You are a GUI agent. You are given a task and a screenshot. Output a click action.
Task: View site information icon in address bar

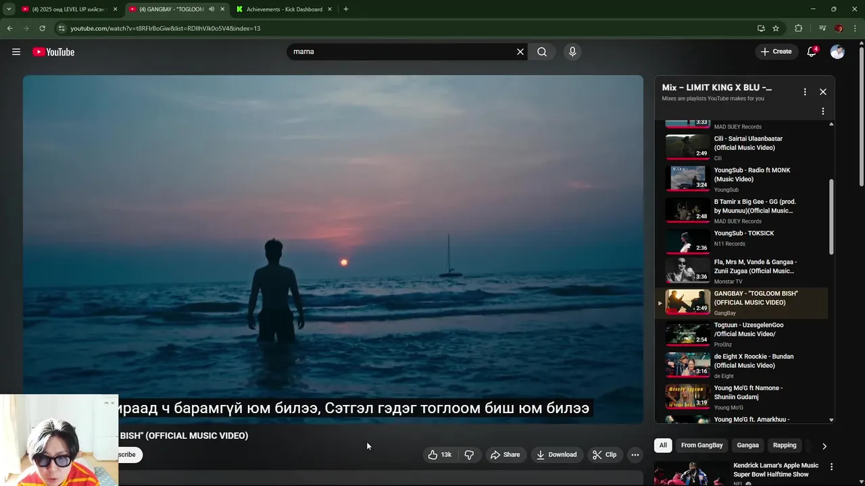tap(61, 28)
